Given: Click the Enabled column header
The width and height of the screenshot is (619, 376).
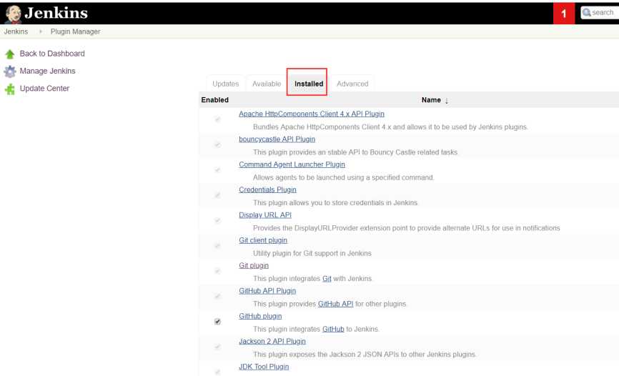Looking at the screenshot, I should click(x=214, y=100).
